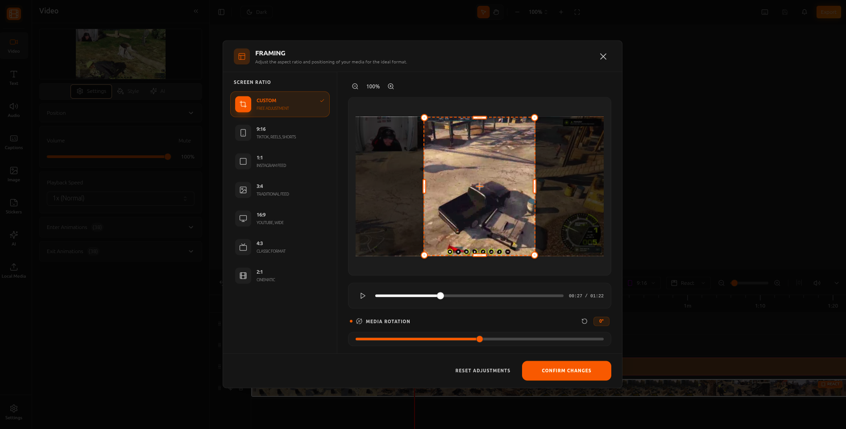
Task: Reset the media rotation with the undo icon
Action: point(585,321)
